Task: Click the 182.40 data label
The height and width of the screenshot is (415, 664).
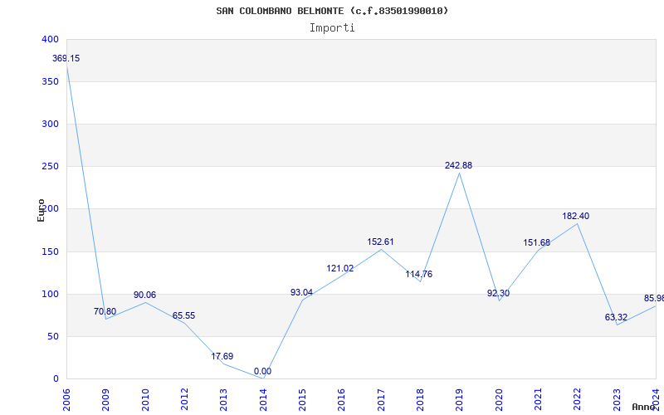Action: pos(575,216)
